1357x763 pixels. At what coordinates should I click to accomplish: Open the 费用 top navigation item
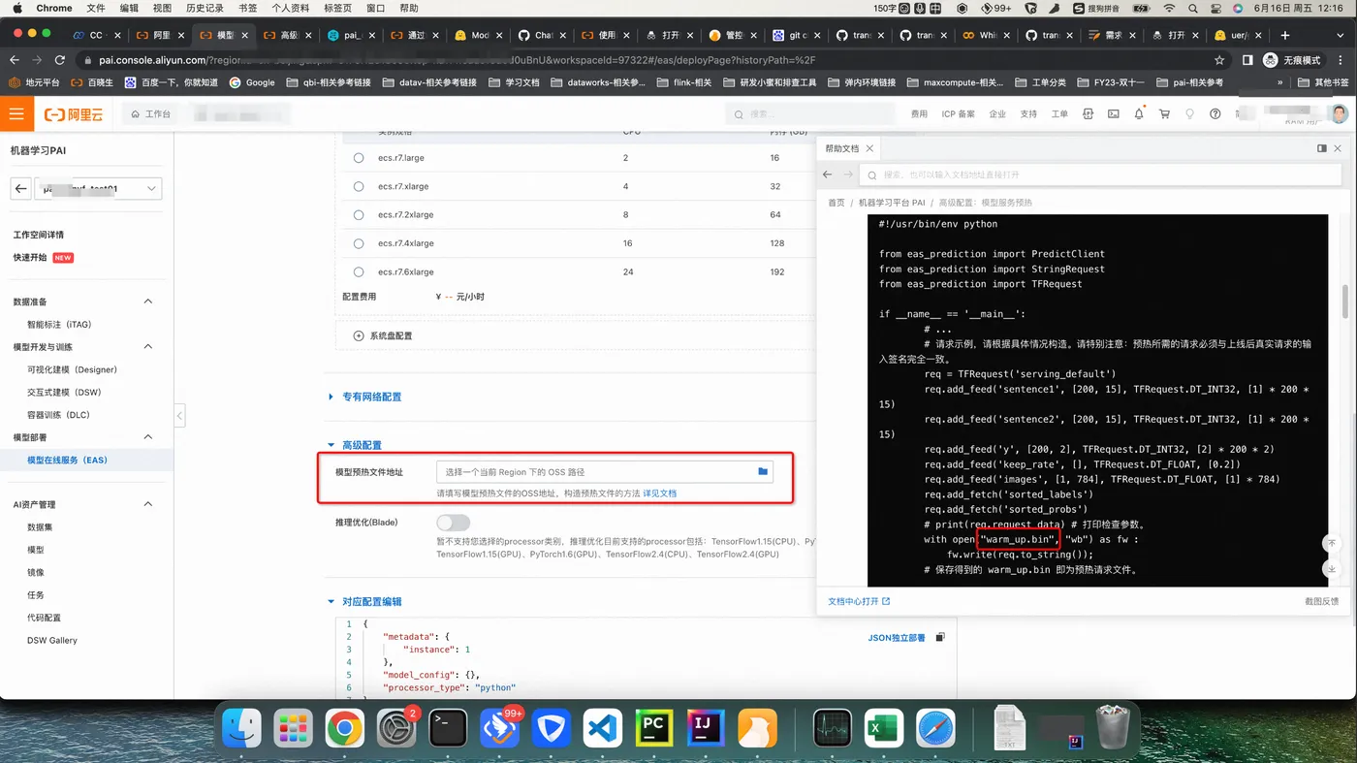919,114
